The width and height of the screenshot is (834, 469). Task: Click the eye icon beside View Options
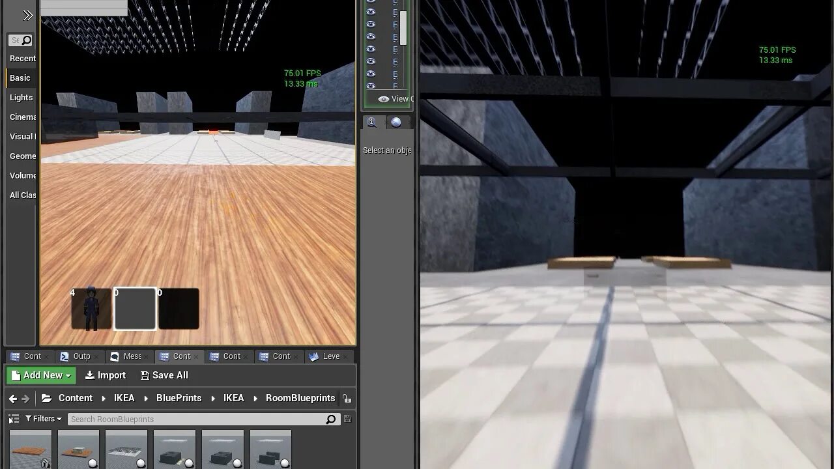click(383, 99)
